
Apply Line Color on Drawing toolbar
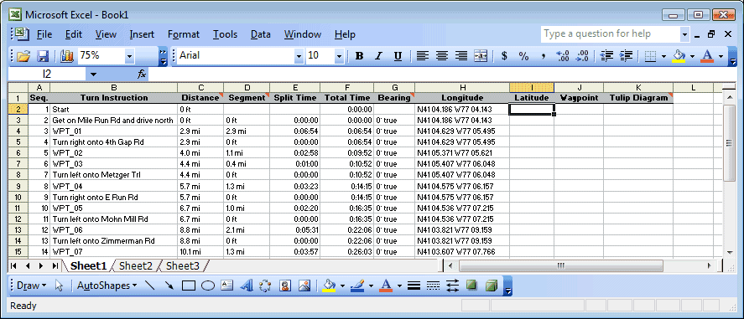point(357,286)
